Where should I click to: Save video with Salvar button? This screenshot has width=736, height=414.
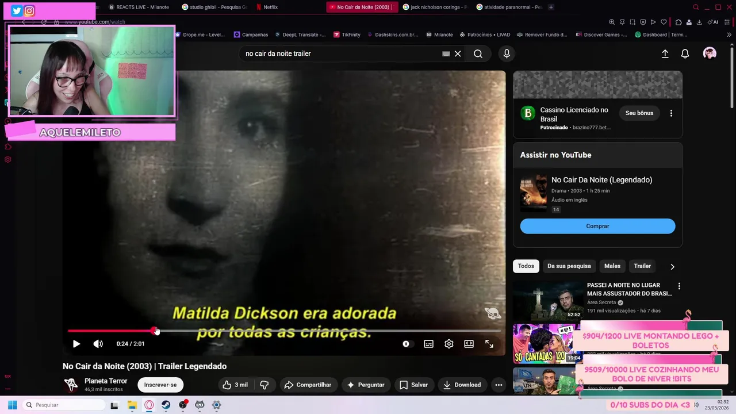point(413,385)
